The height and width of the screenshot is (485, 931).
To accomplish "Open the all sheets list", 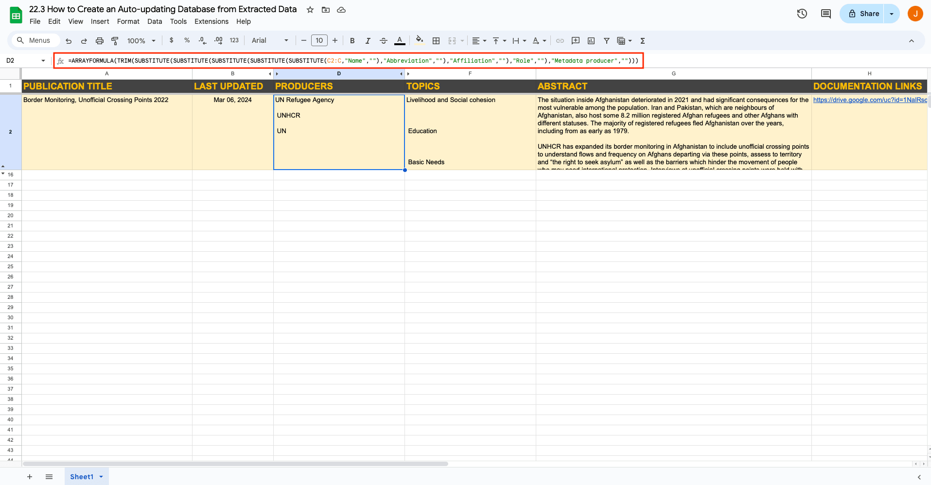I will tap(49, 477).
